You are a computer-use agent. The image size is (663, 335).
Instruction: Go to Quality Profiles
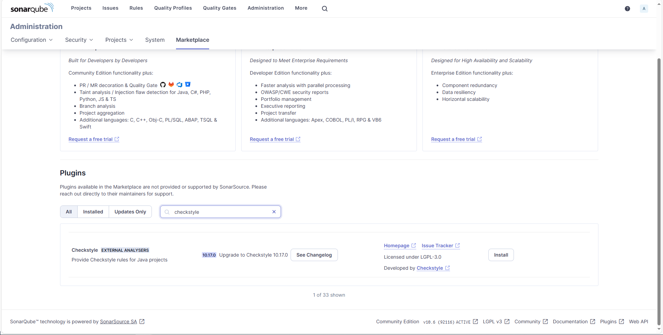tap(173, 8)
